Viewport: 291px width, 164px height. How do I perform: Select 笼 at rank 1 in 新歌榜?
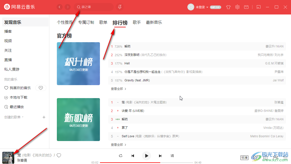click(123, 102)
